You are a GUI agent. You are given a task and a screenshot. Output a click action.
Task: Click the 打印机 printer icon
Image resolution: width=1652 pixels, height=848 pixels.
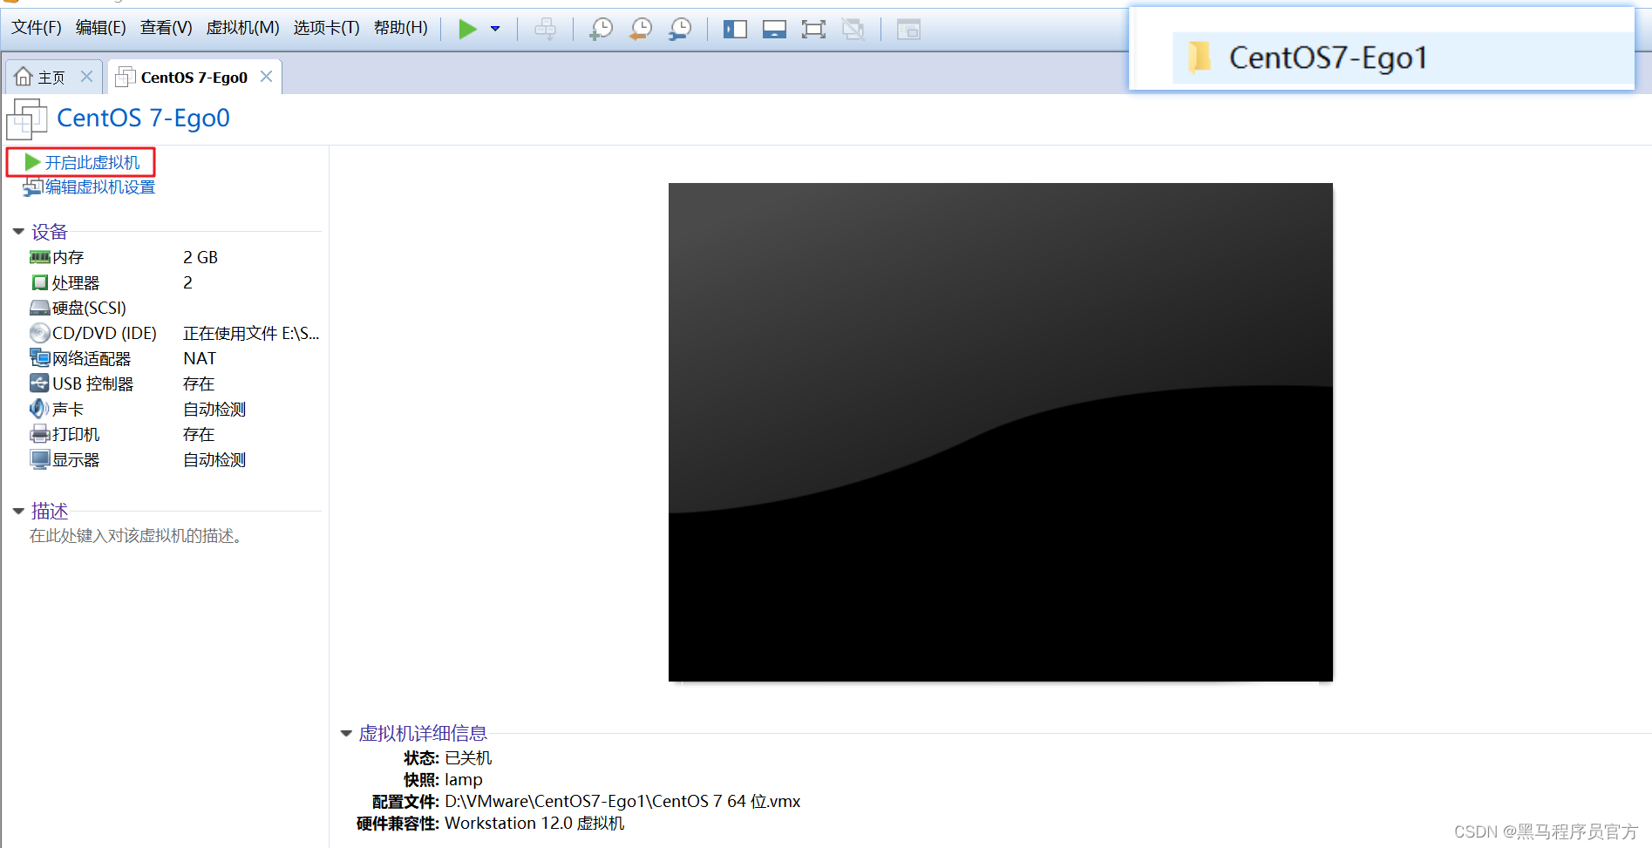(x=40, y=434)
